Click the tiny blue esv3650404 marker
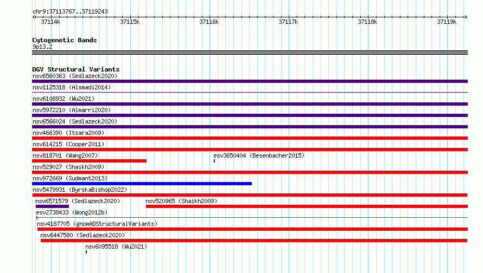Viewport: 483px width, 273px height. click(x=214, y=161)
